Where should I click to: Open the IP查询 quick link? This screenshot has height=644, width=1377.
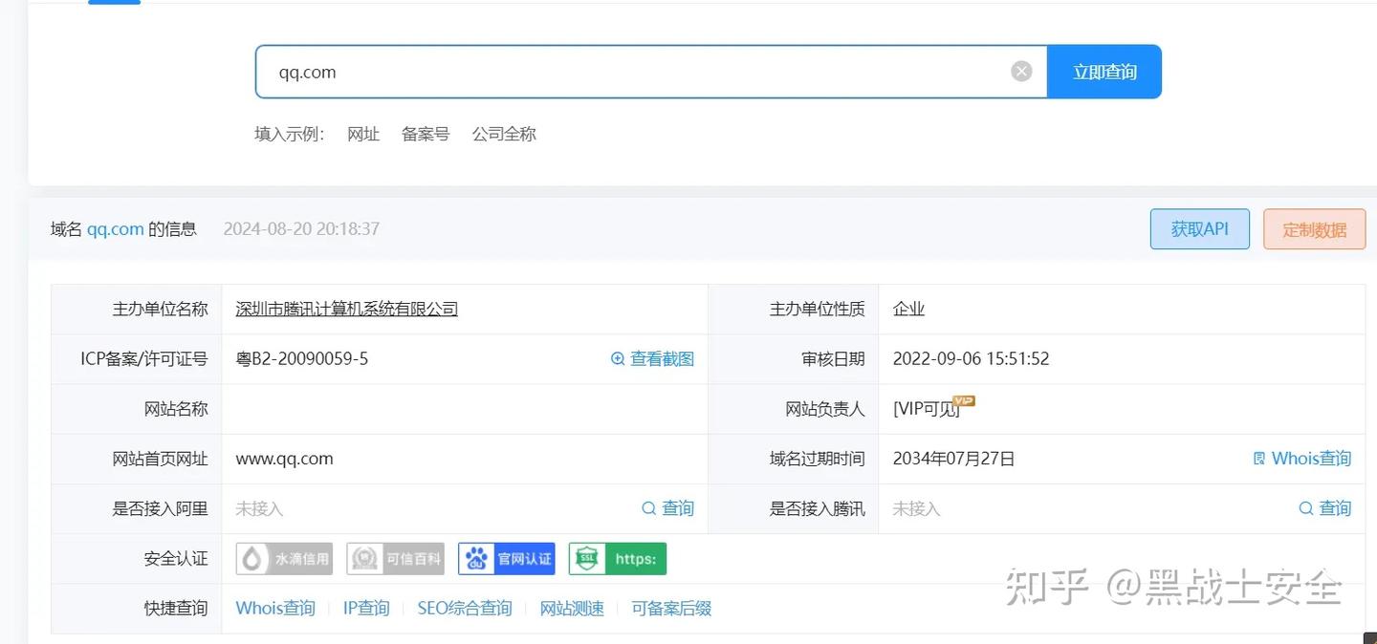[x=366, y=609]
